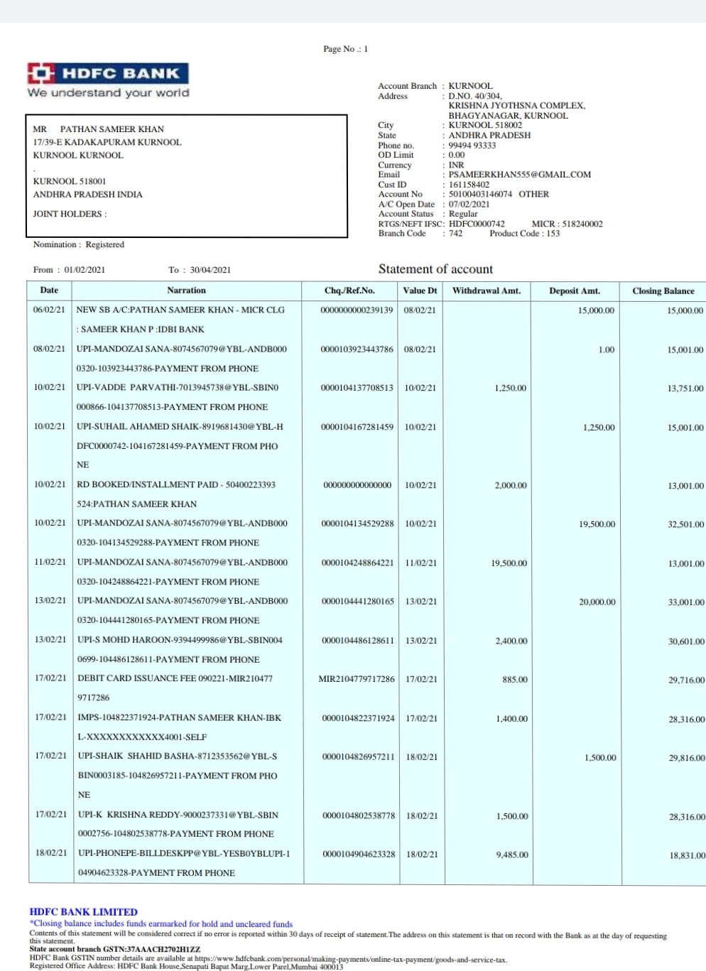Screen dimensions: 706x971
Task: Select reference MIR2104779717286
Action: point(357,679)
